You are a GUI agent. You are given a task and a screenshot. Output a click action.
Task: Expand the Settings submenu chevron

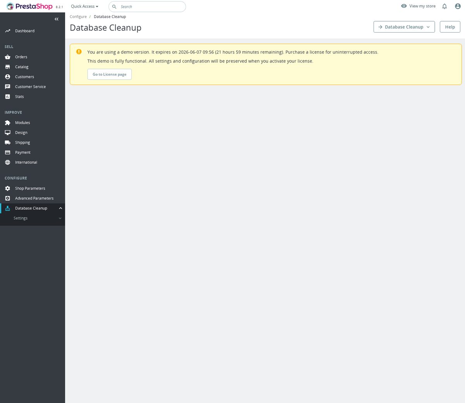pyautogui.click(x=60, y=219)
